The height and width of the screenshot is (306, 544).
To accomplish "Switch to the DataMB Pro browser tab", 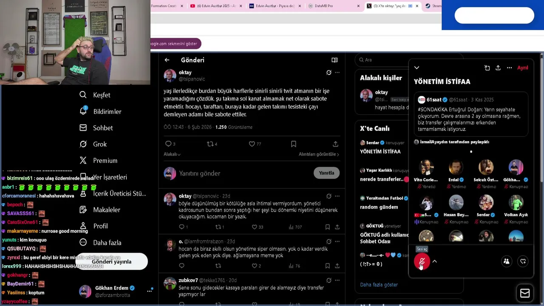I will click(333, 6).
